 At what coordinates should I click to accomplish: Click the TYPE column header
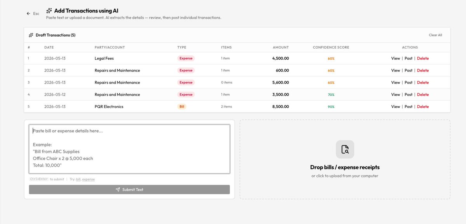(x=182, y=47)
